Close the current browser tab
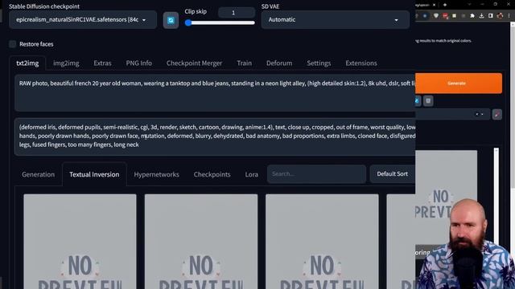The width and height of the screenshot is (515, 289). point(434,5)
